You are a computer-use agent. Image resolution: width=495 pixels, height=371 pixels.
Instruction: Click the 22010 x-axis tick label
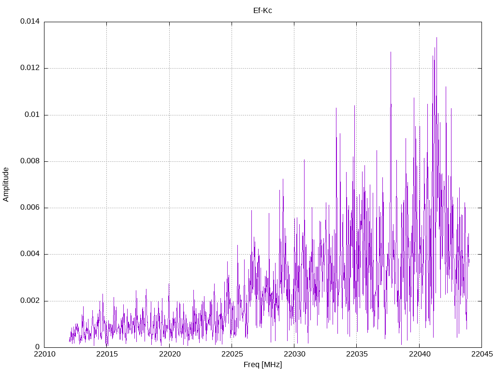coord(44,354)
